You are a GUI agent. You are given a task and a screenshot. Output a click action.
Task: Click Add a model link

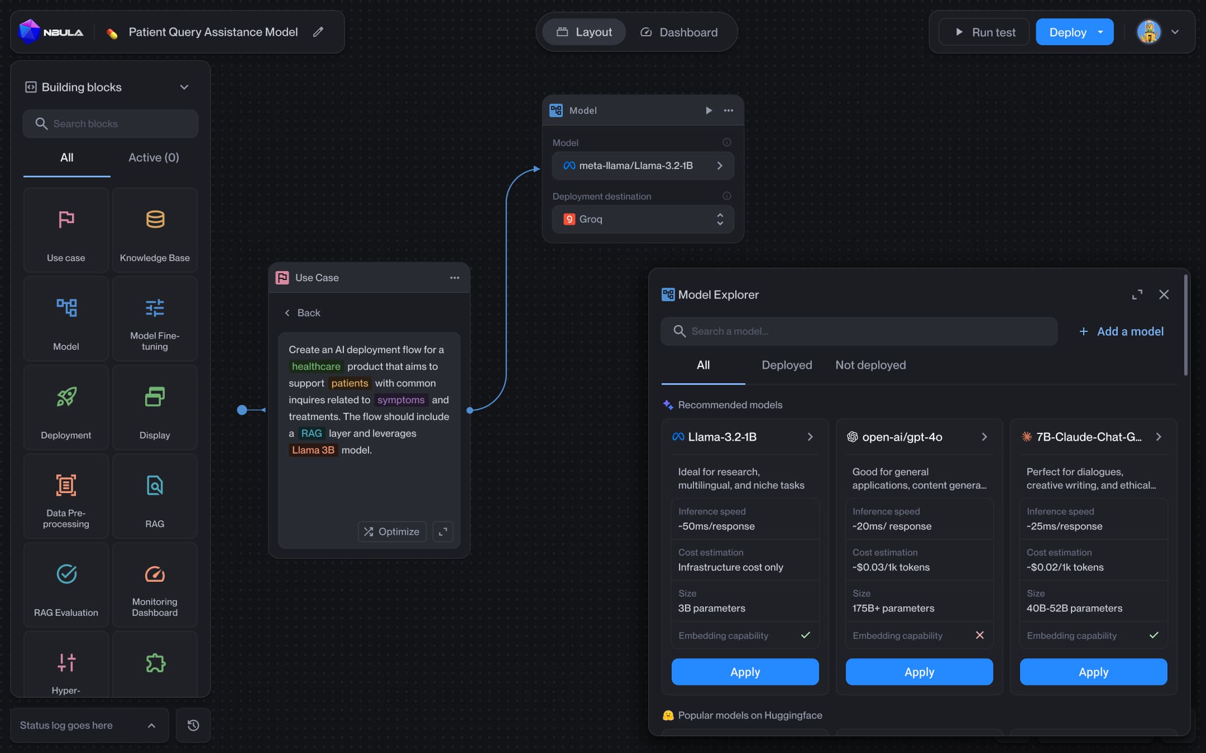1122,331
